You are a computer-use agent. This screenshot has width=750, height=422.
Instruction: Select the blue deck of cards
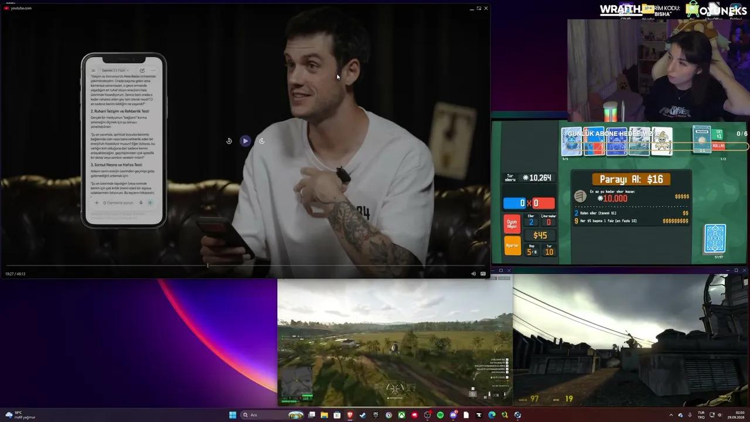(x=715, y=239)
